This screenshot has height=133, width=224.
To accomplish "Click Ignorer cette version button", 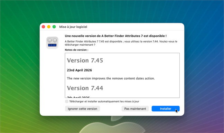I will pos(82,109).
